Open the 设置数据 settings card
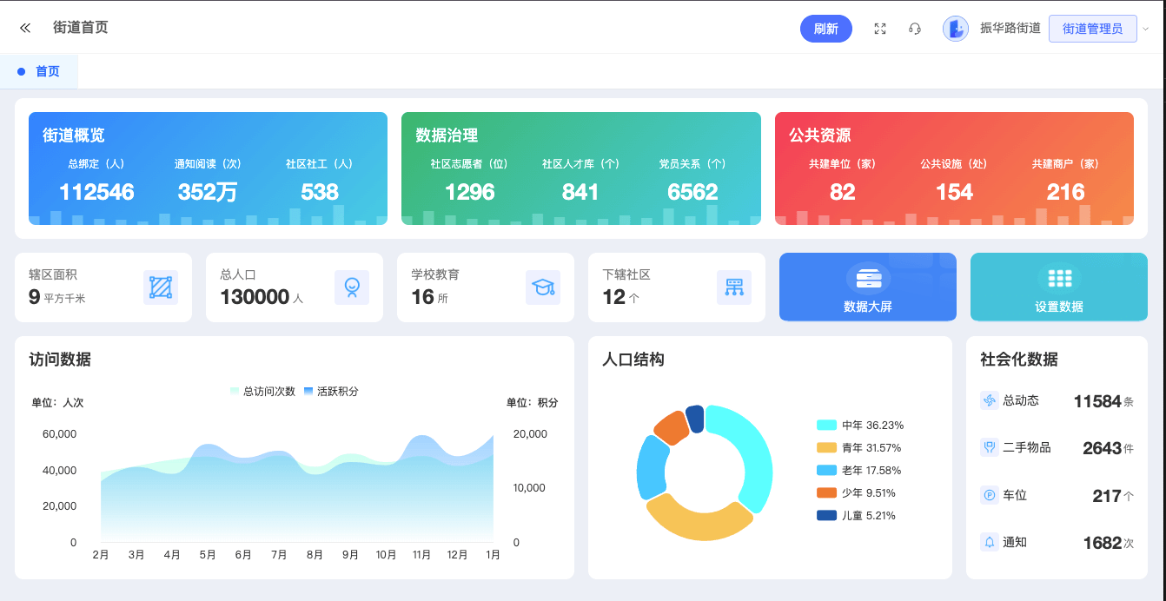1166x601 pixels. [1058, 287]
